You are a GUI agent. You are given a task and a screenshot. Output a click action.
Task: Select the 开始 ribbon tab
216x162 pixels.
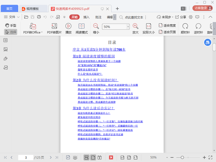coord(74,17)
